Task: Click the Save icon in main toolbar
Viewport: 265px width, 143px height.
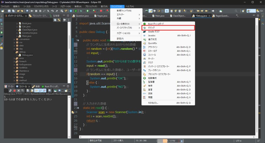Action: coord(9,11)
